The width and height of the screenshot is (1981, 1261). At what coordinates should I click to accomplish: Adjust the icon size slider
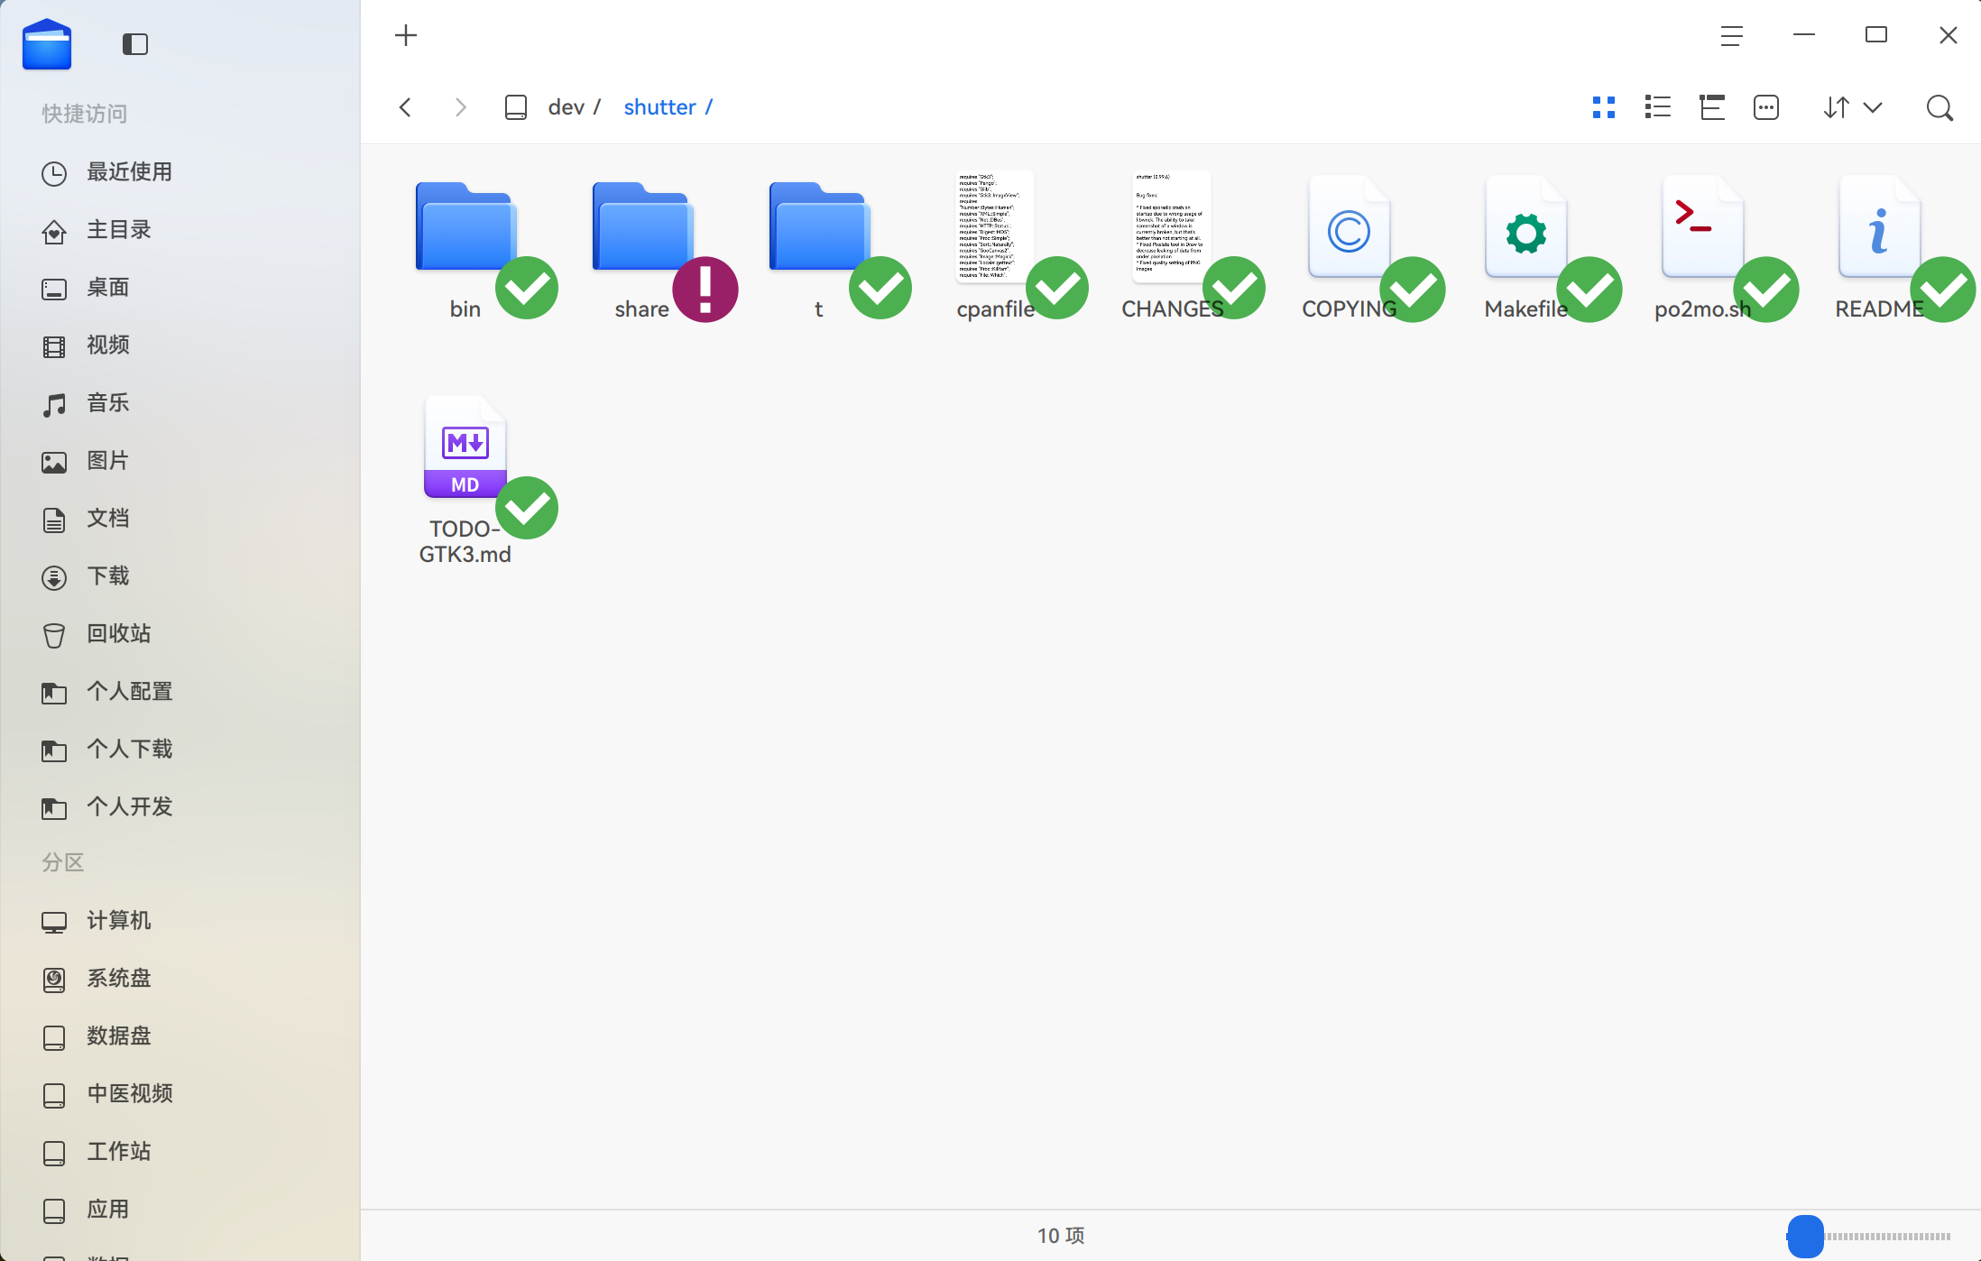pyautogui.click(x=1807, y=1237)
